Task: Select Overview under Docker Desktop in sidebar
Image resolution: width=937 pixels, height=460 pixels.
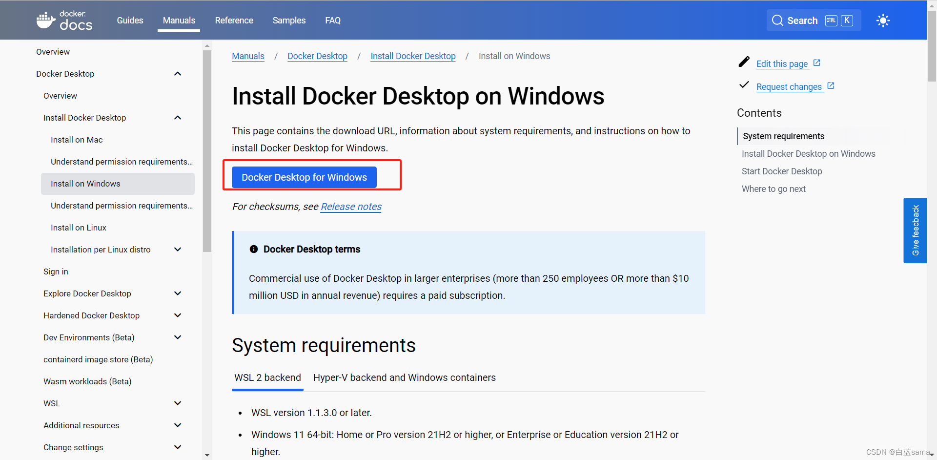Action: click(60, 96)
